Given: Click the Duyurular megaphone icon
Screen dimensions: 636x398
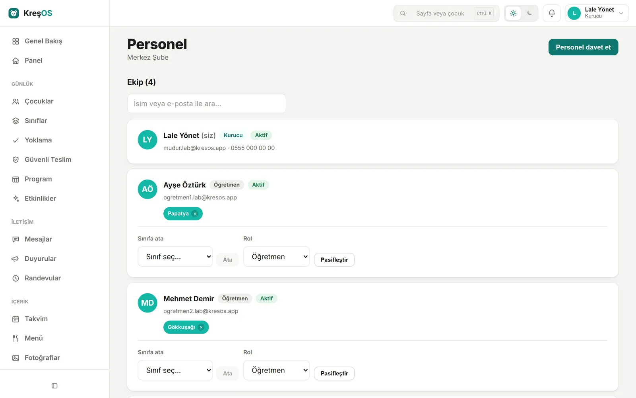Looking at the screenshot, I should (x=16, y=259).
